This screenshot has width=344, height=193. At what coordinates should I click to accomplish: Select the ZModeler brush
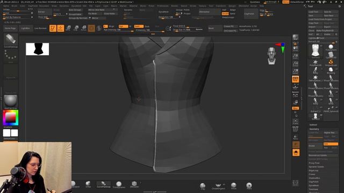tap(134, 184)
